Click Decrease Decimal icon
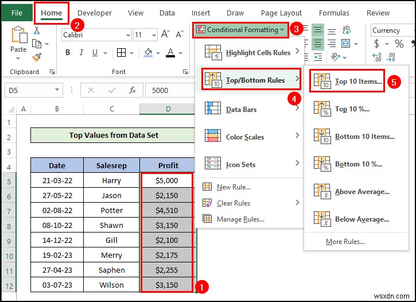 [391, 57]
